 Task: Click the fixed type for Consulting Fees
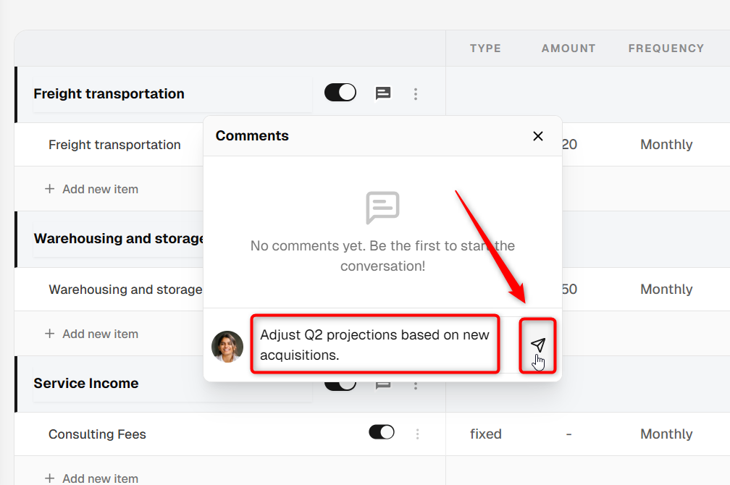pos(485,434)
